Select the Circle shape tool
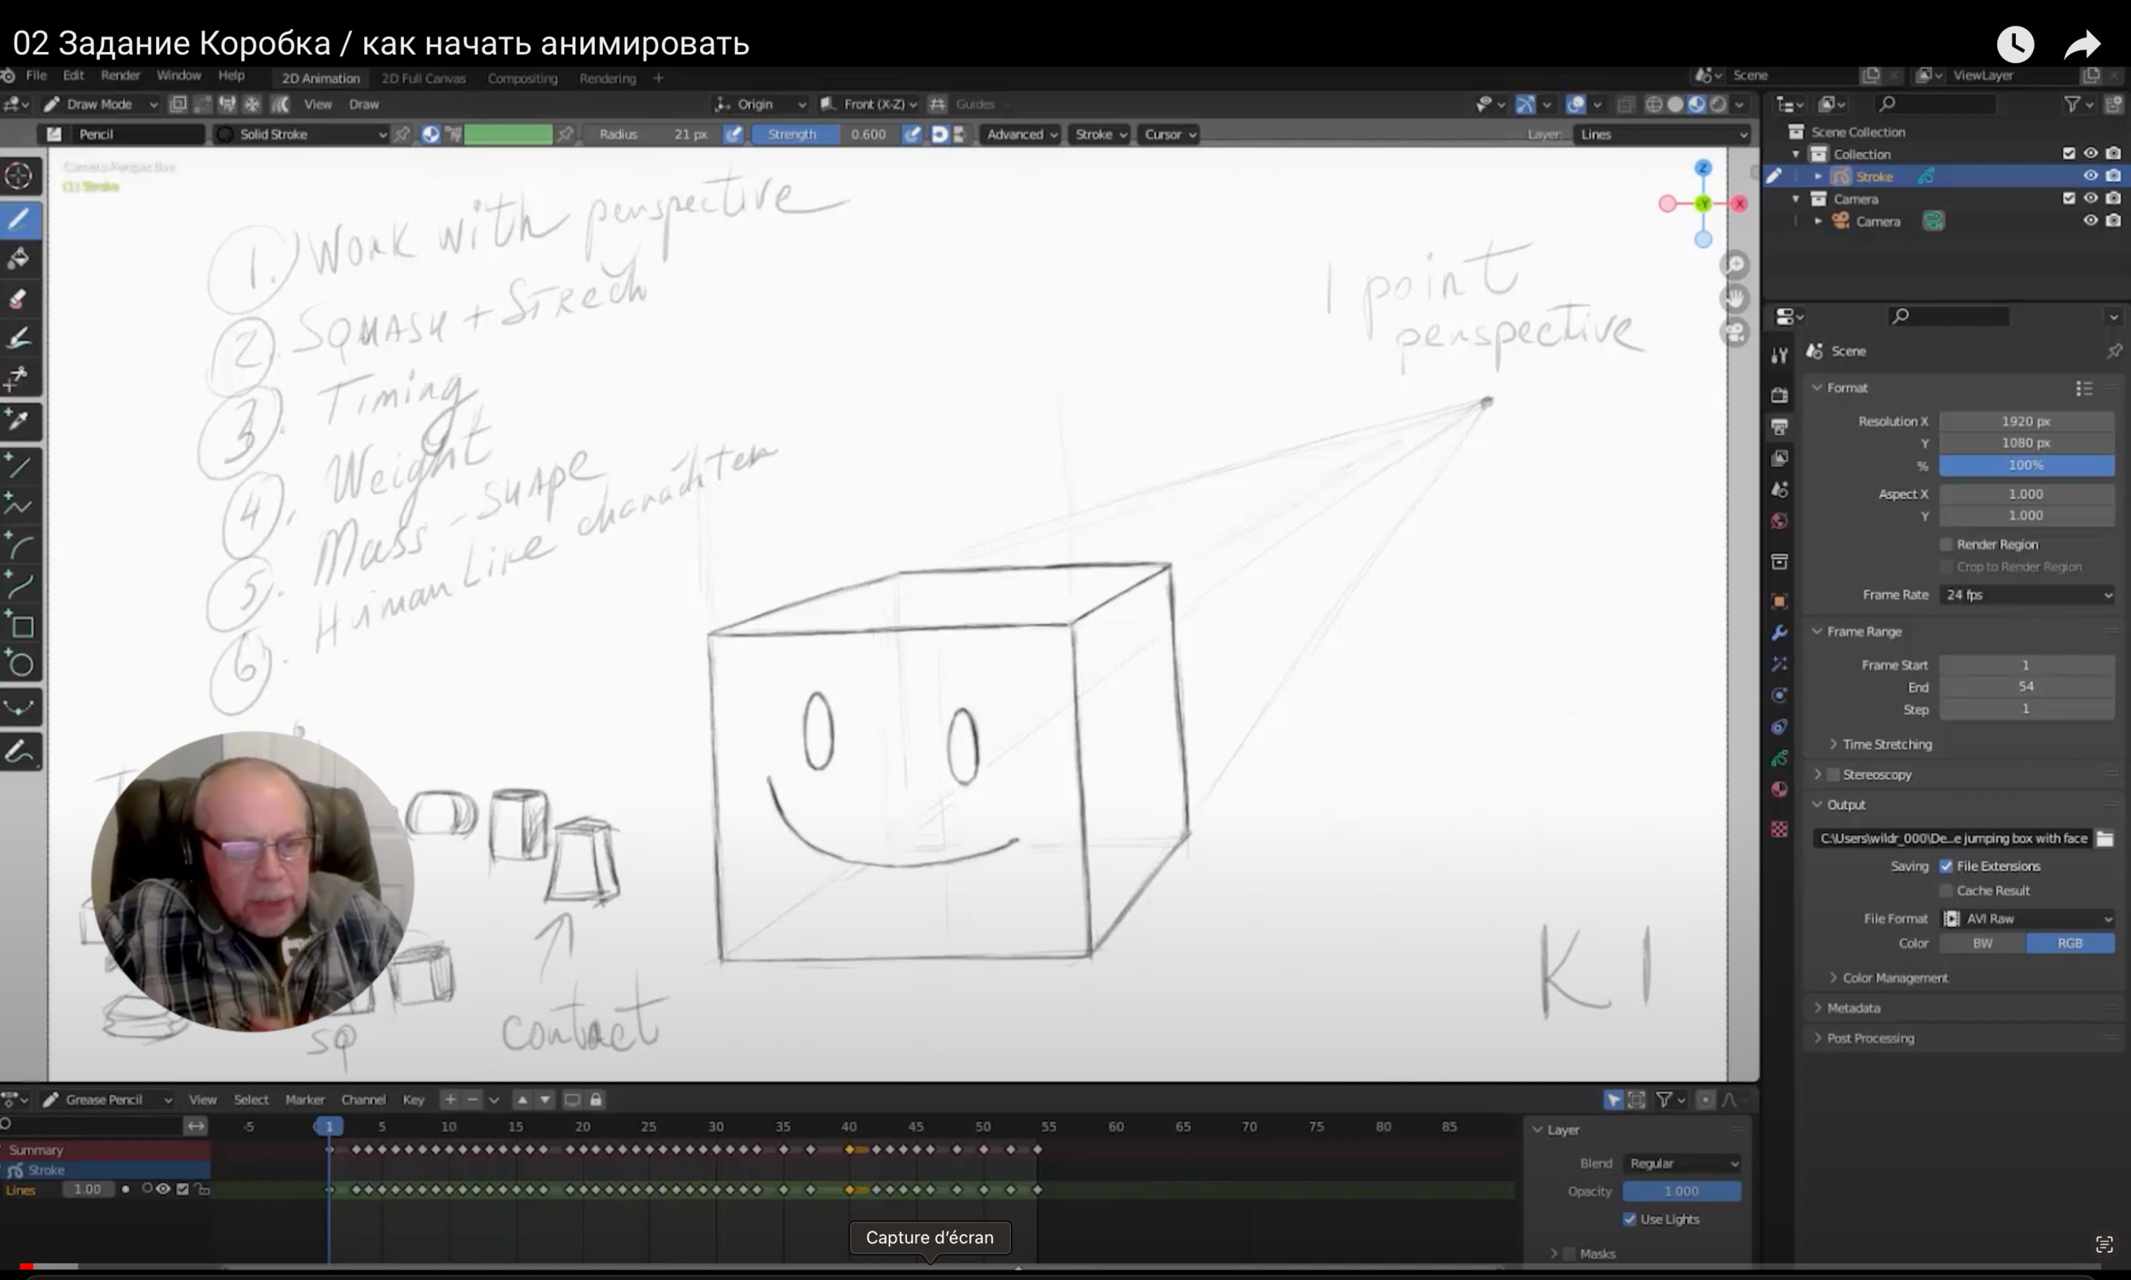Screen dimensions: 2131x1280 tap(20, 664)
